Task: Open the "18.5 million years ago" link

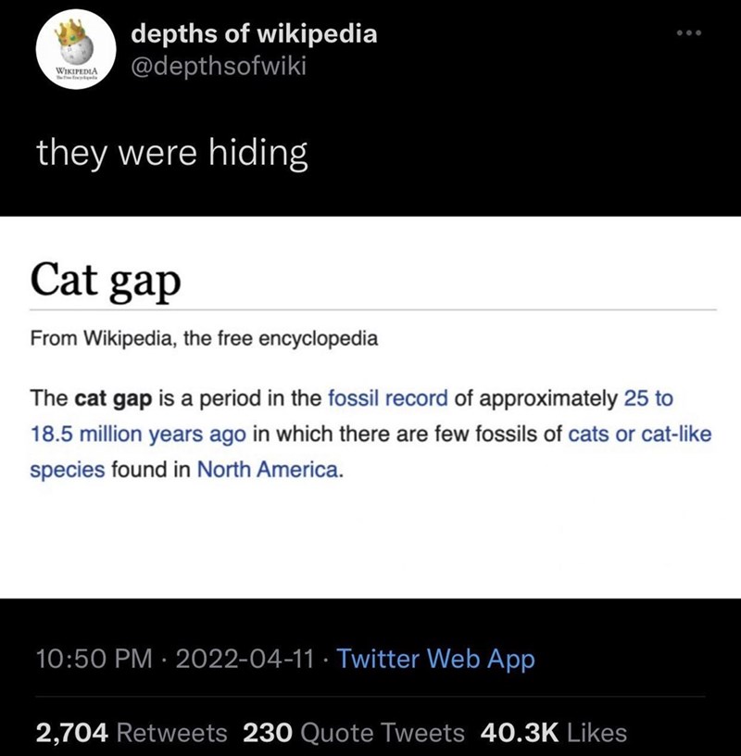Action: click(137, 435)
